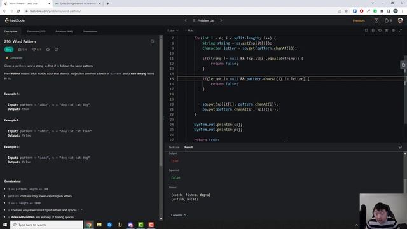Click the 'Example 2:' heading

pos(11,120)
